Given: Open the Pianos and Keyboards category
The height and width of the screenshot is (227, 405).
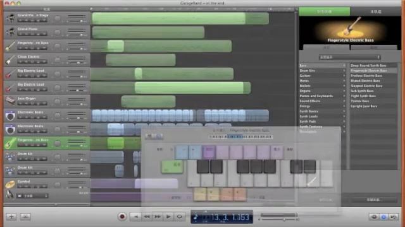Looking at the screenshot, I should pos(322,96).
